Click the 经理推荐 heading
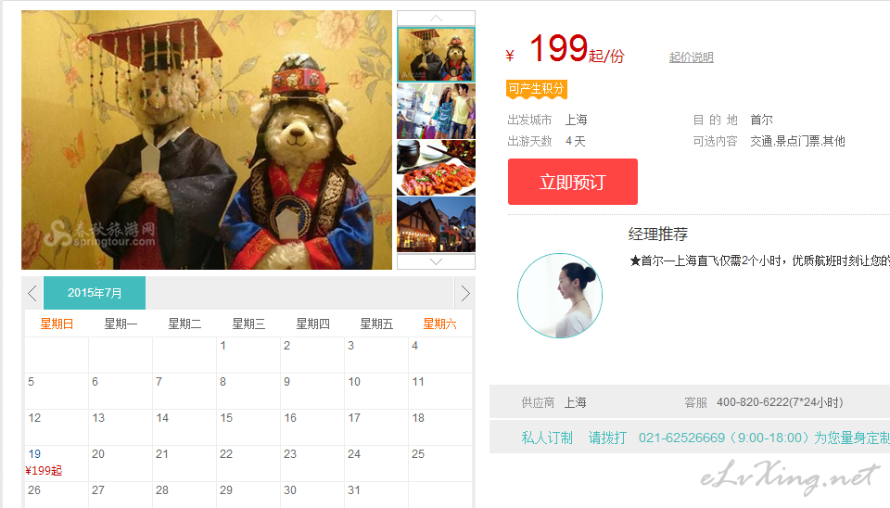 (658, 234)
